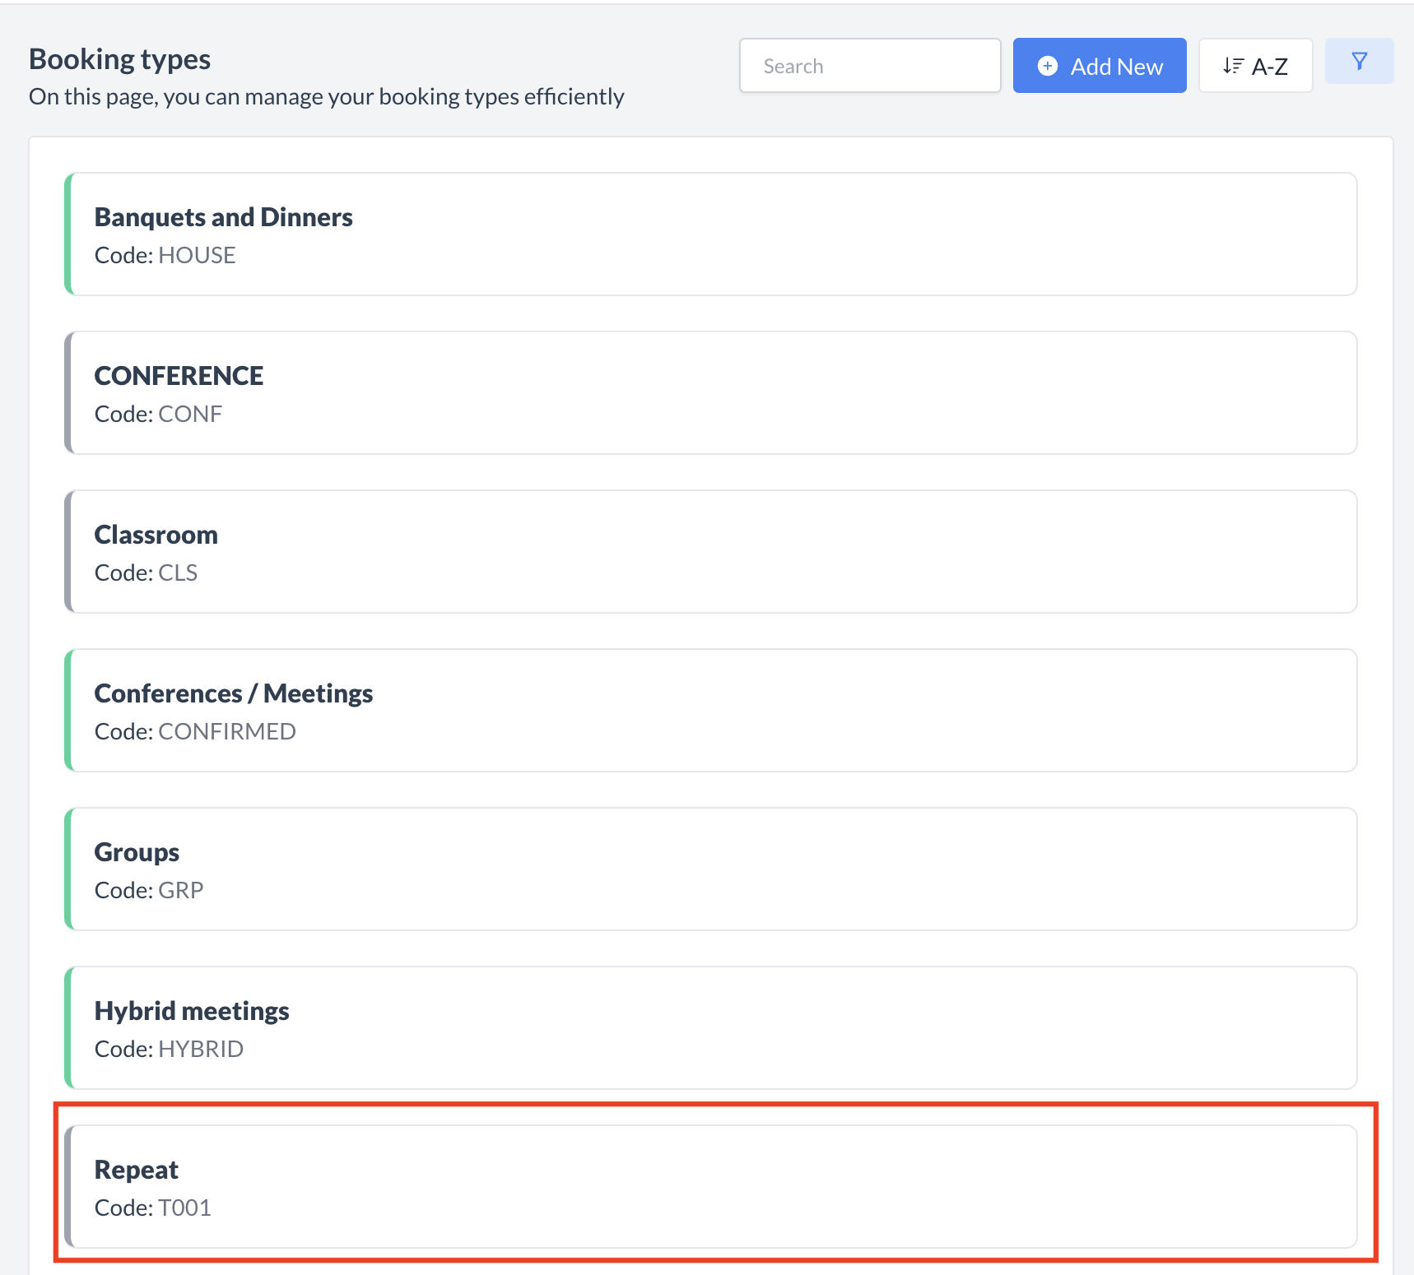Click inside the Search field
1414x1275 pixels.
click(x=869, y=65)
